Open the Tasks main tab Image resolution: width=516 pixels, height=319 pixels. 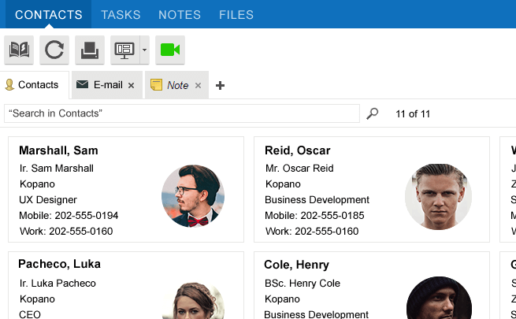121,15
